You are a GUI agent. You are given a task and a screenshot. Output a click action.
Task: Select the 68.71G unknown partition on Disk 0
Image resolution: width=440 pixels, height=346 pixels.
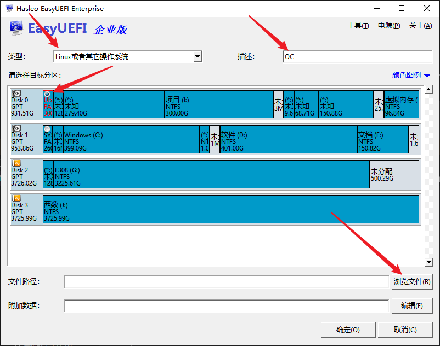(307, 104)
